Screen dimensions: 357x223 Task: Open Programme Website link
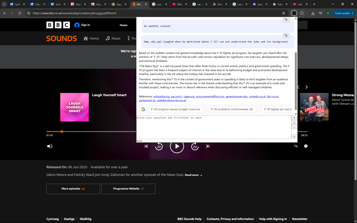pyautogui.click(x=128, y=189)
